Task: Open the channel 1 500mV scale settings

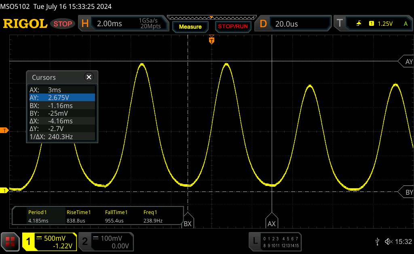Action: tap(55, 238)
